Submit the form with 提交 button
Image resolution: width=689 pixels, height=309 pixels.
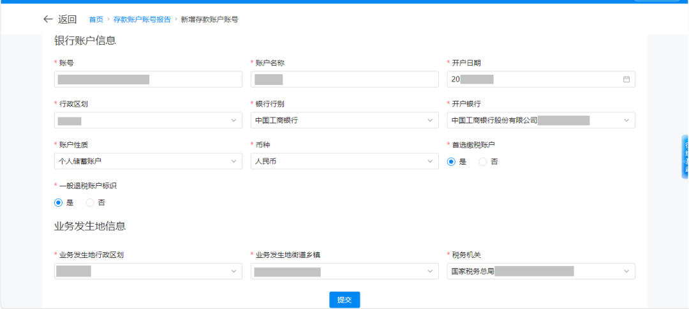click(344, 300)
